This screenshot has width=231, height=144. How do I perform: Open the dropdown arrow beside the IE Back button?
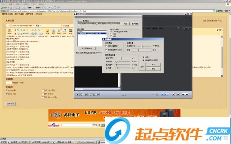tap(8, 8)
